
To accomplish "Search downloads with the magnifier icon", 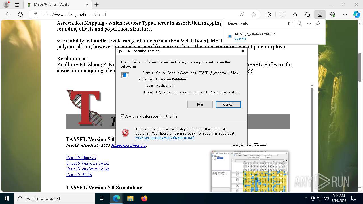I will tap(300, 24).
